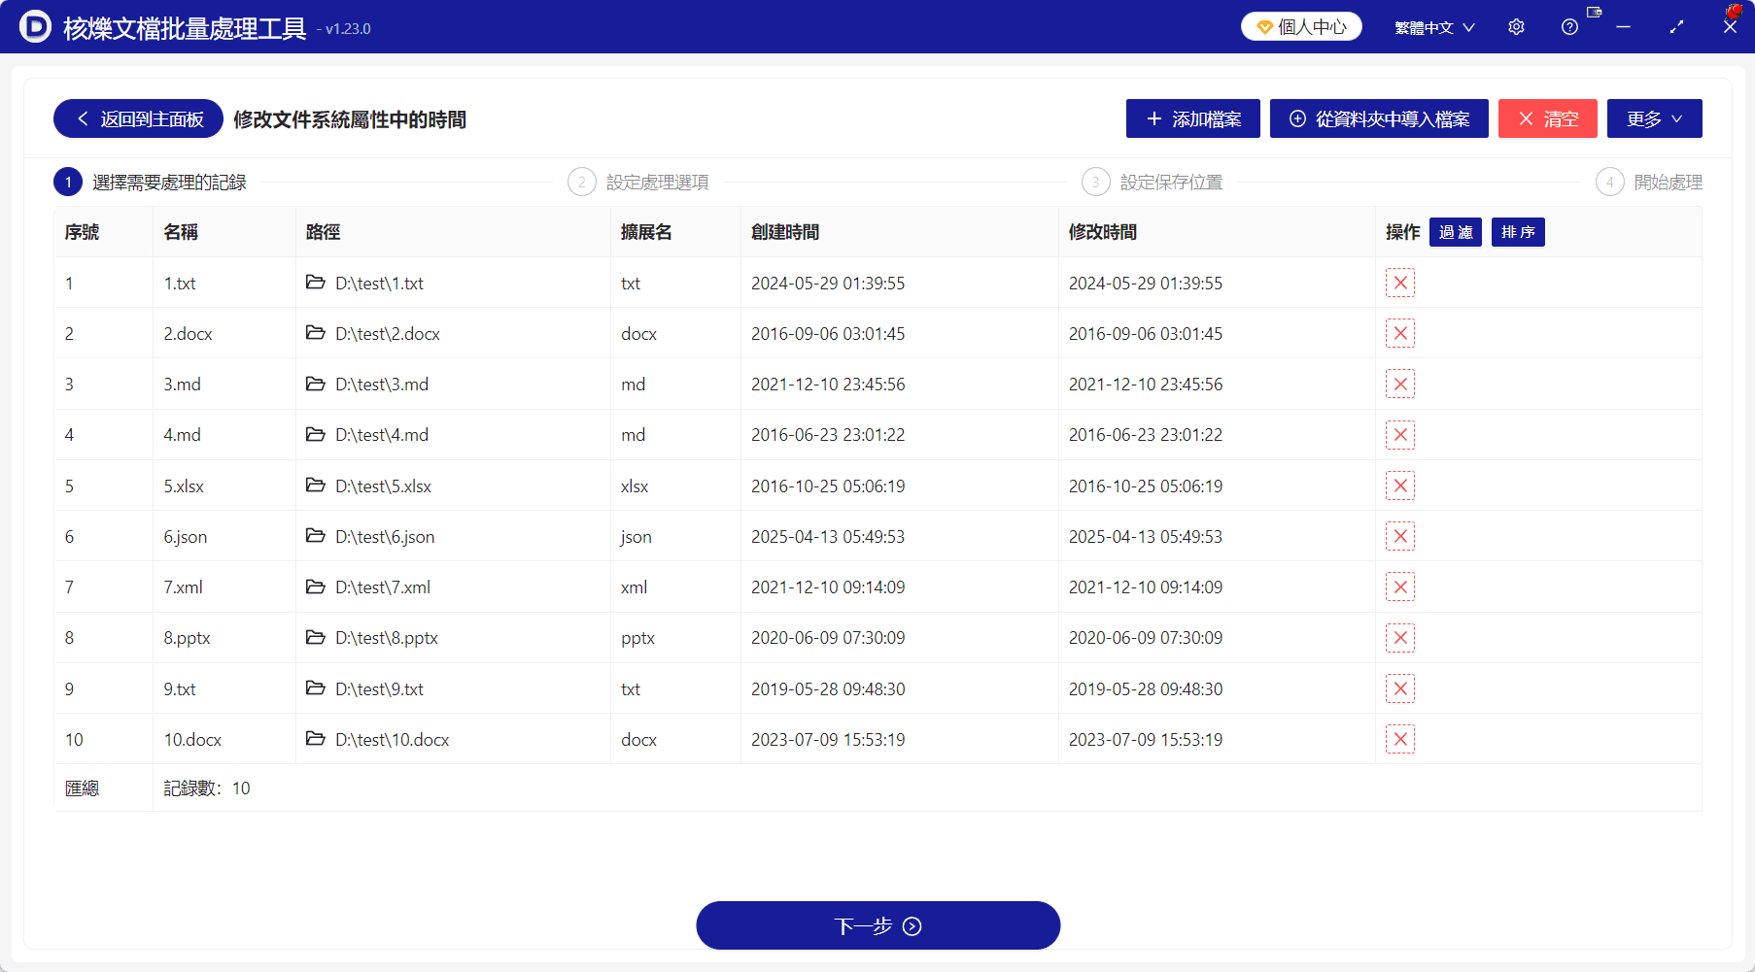Open the 繁體中文 language dropdown
The image size is (1755, 972).
click(1434, 27)
